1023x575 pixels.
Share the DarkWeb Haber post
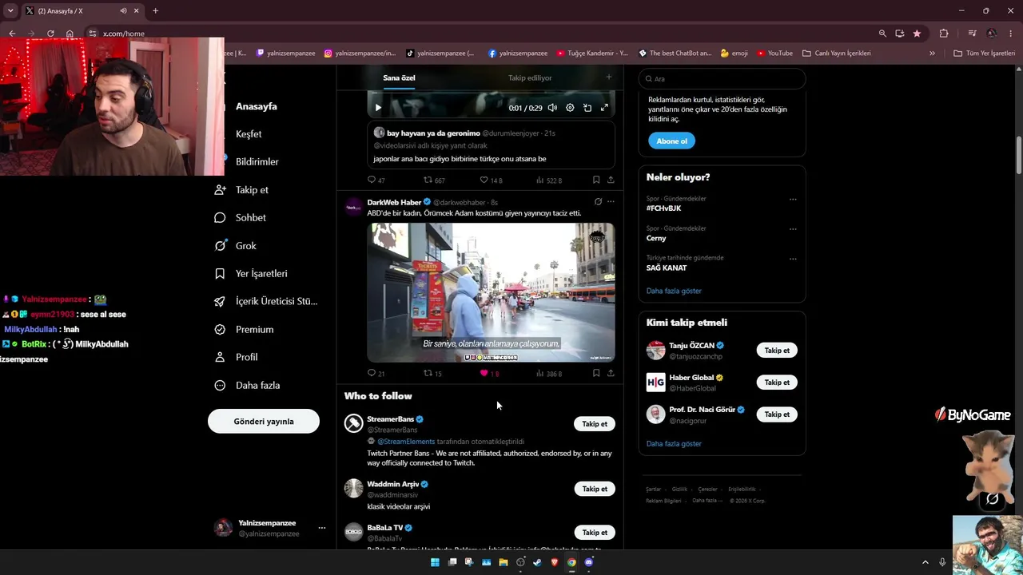coord(611,373)
